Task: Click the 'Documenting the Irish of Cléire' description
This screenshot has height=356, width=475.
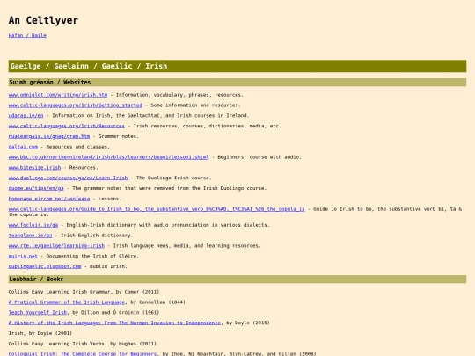Action: click(92, 256)
